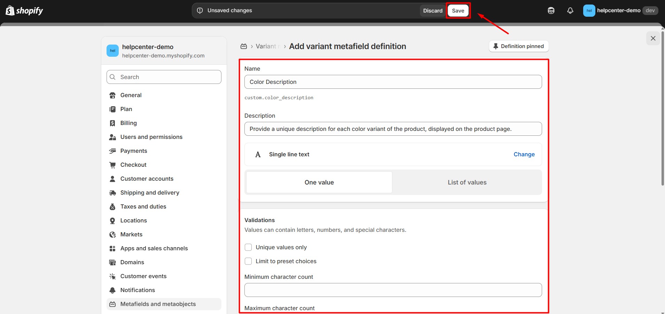Click the Billing icon in sidebar
The width and height of the screenshot is (665, 314).
112,123
